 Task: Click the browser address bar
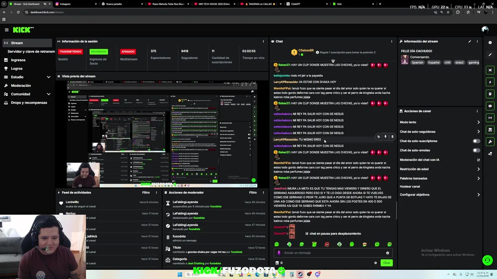[229, 12]
